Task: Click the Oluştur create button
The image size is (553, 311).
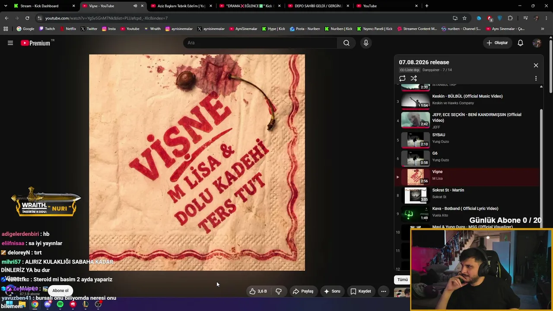Action: point(497,43)
